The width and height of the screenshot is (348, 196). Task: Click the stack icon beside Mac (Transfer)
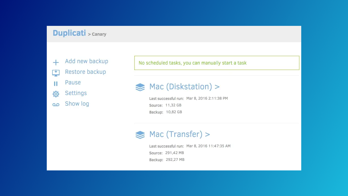click(x=140, y=135)
